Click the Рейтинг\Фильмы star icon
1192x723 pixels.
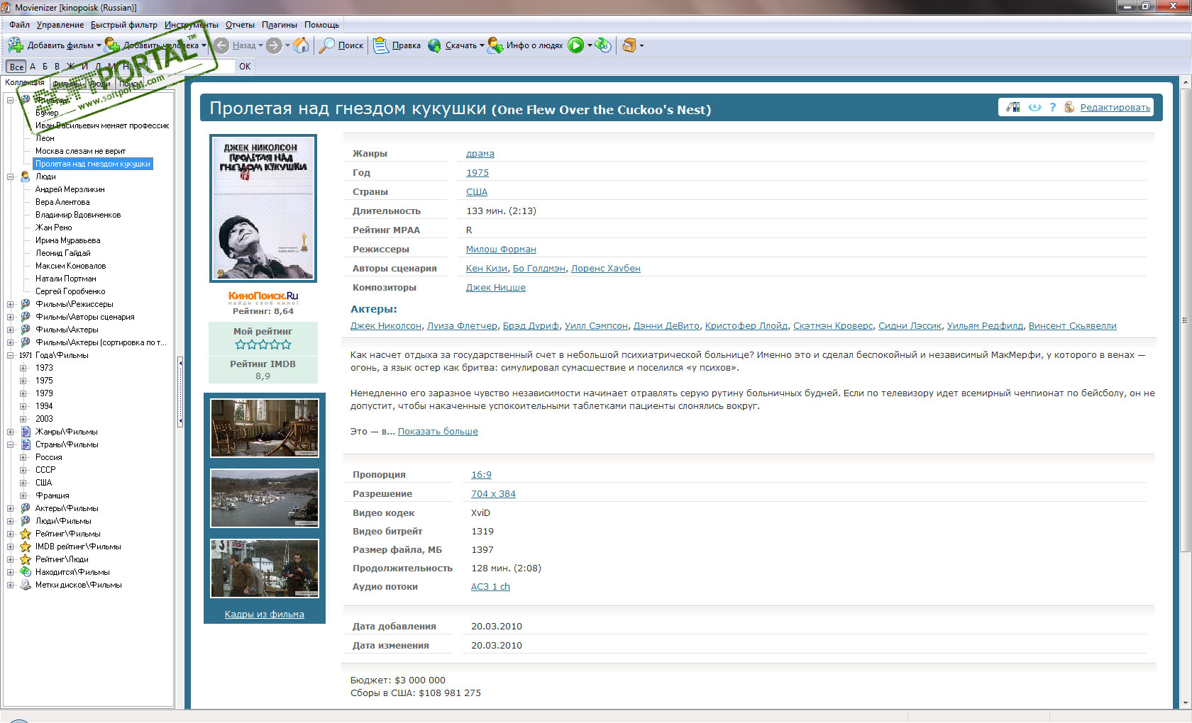coord(26,534)
